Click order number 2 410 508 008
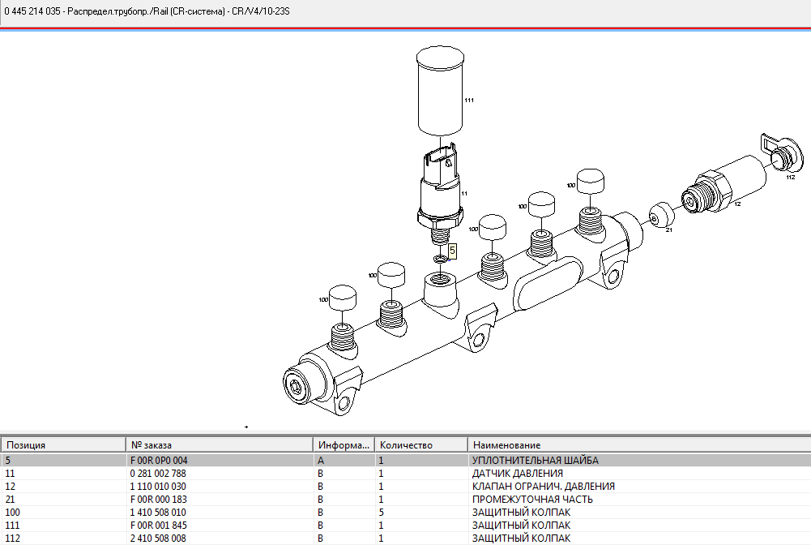811x545 pixels. click(158, 539)
